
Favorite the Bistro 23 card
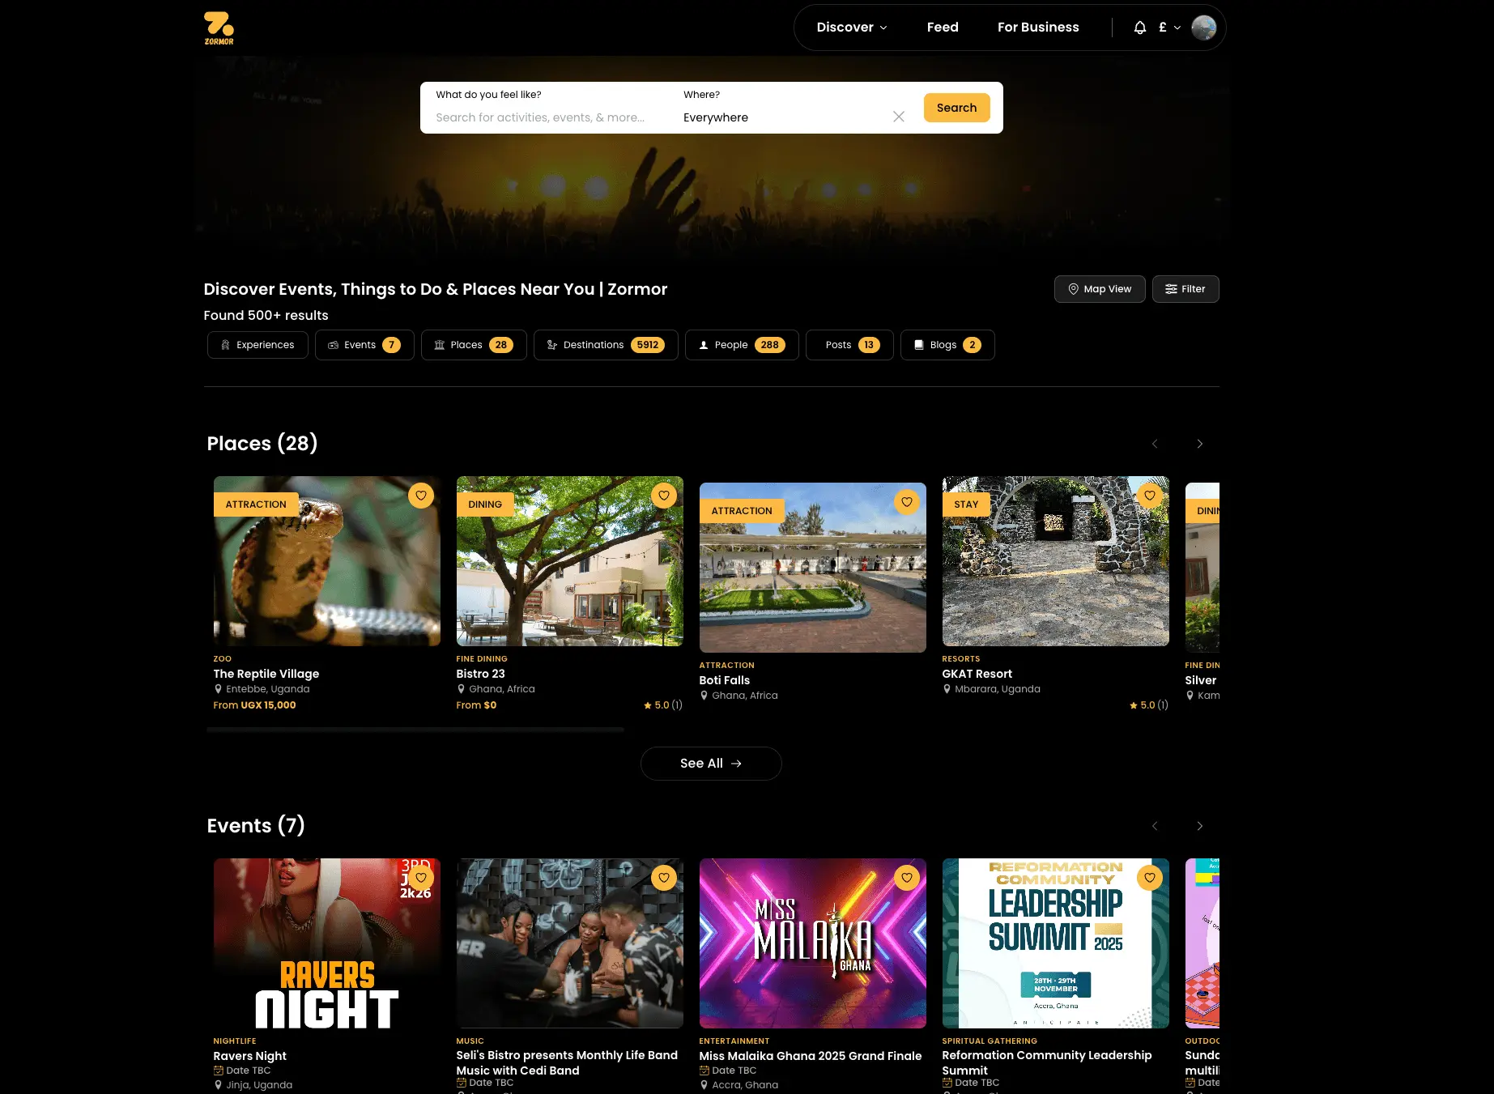(x=664, y=496)
